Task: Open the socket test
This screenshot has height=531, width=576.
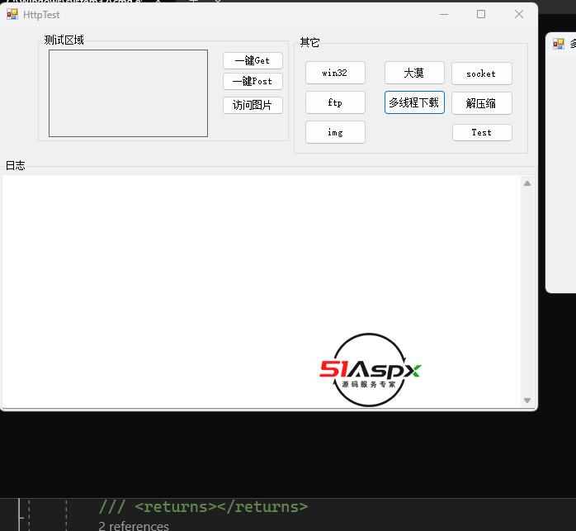Action: pyautogui.click(x=482, y=73)
